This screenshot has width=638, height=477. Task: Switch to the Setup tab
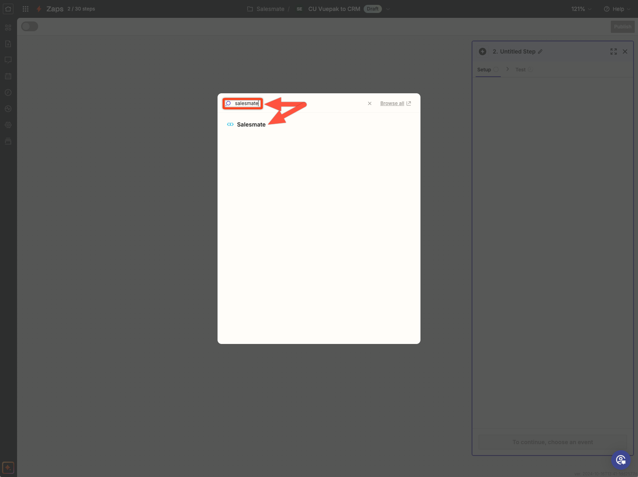pos(484,70)
